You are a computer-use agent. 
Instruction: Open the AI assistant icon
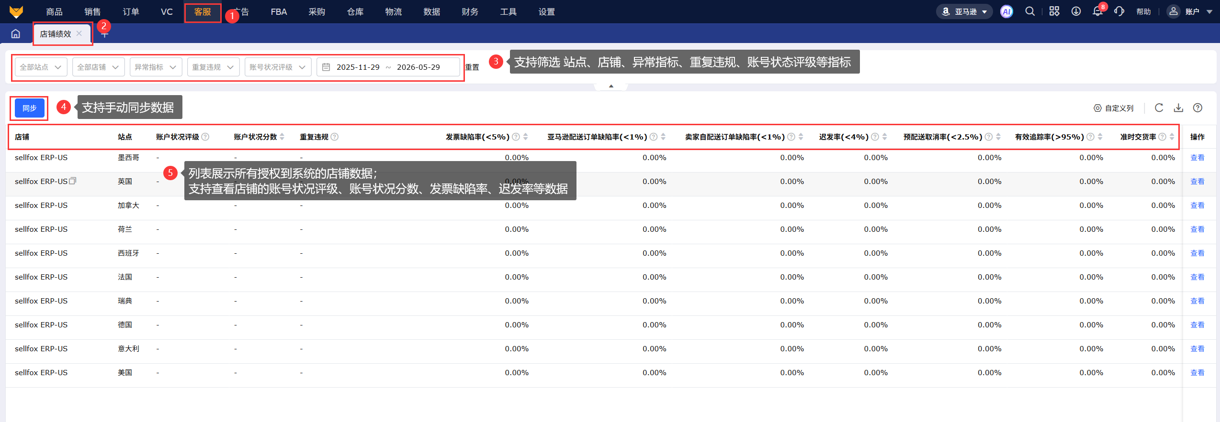1006,11
